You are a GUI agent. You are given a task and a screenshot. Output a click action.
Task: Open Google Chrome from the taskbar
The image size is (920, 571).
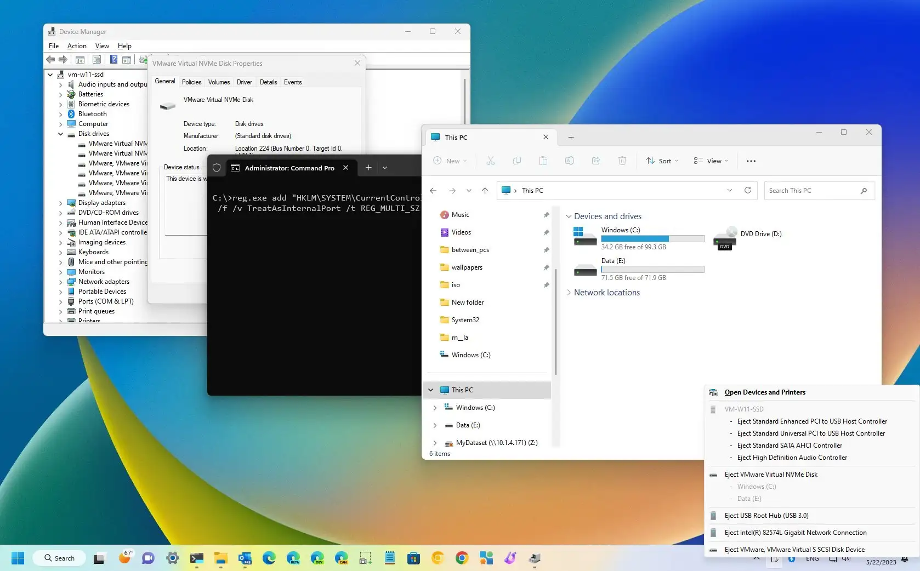(x=462, y=558)
